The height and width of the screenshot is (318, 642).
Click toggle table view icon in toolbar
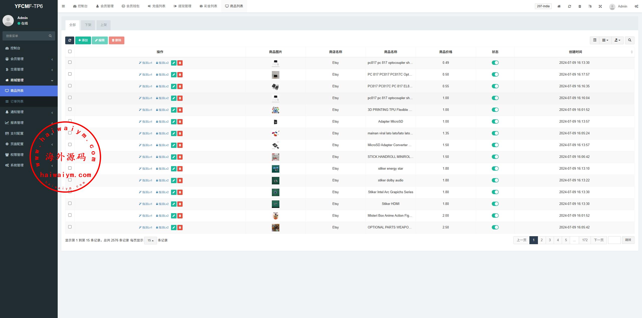pos(595,40)
